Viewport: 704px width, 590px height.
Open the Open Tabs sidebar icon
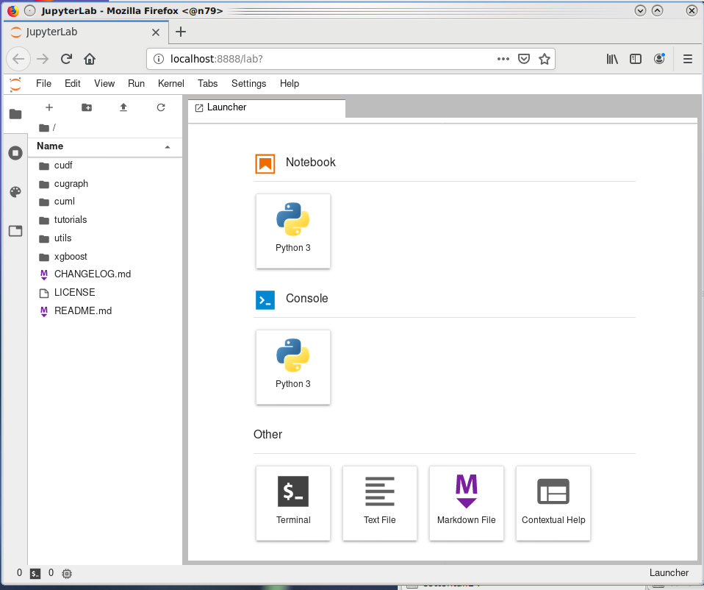[15, 231]
